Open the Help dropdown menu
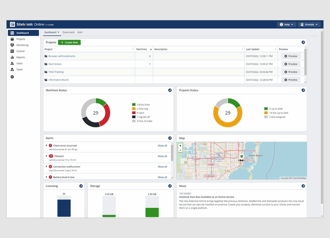330x238 pixels. point(286,24)
